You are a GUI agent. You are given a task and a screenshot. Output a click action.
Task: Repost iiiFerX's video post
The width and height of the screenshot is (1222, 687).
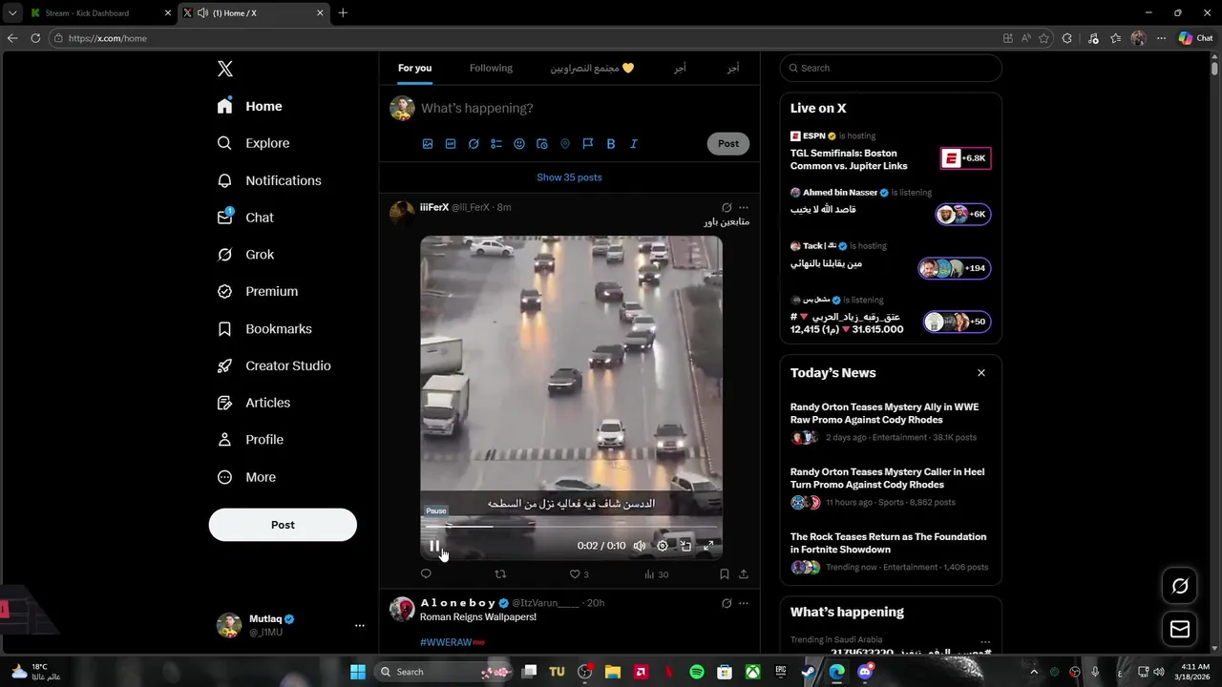pos(500,574)
